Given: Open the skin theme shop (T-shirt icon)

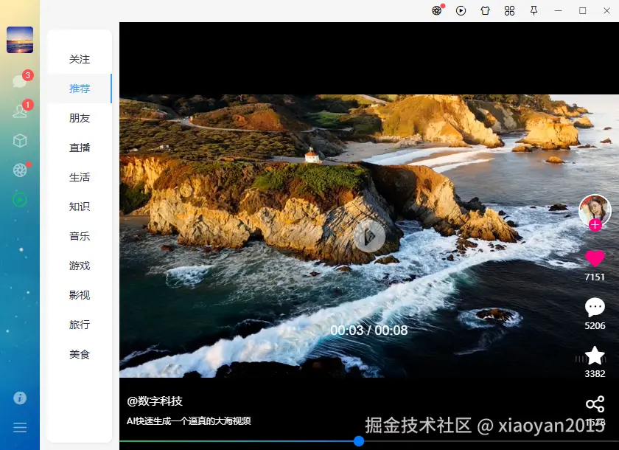Looking at the screenshot, I should pyautogui.click(x=485, y=11).
